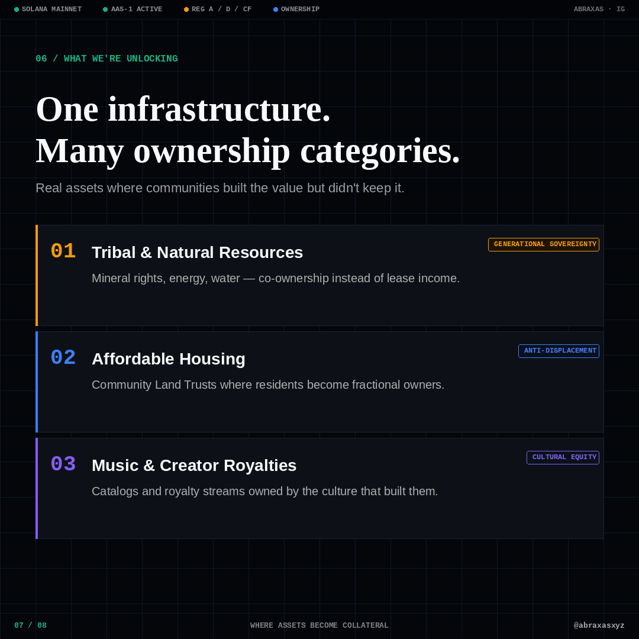
Task: Click the orange dot beside REG A / D / CF
Action: pyautogui.click(x=186, y=9)
